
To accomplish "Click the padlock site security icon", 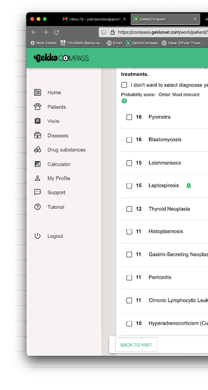I will click(112, 32).
